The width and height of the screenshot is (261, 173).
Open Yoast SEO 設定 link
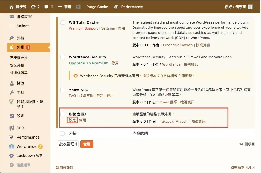point(100,96)
